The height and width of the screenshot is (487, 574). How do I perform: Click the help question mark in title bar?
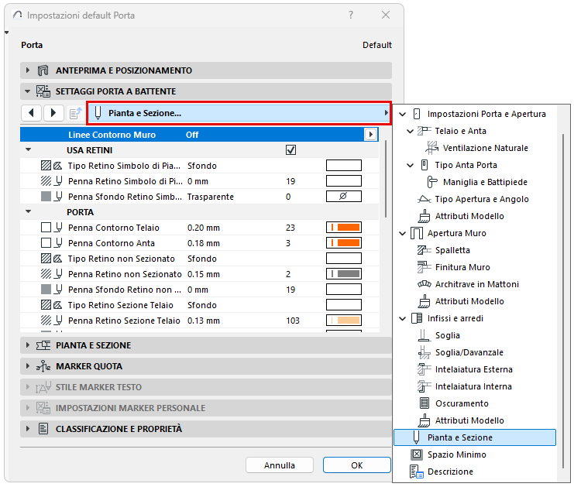coord(351,15)
